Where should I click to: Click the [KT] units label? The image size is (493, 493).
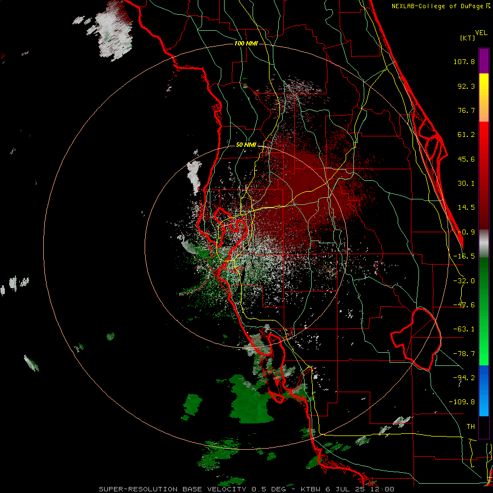(x=467, y=38)
